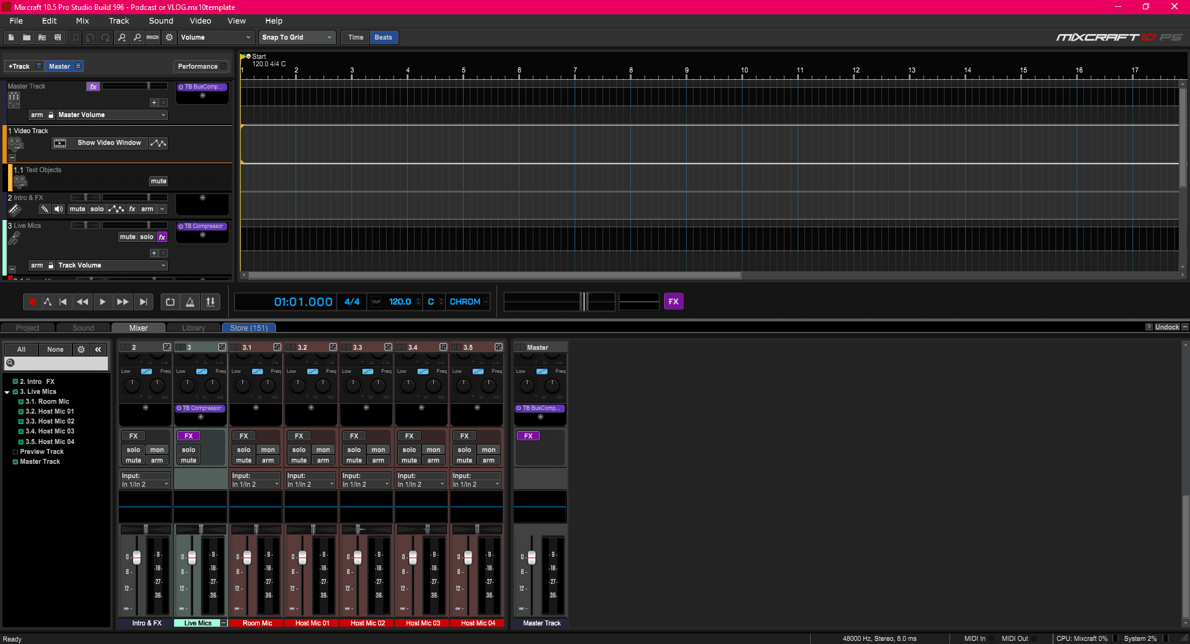Click the zoom in magnifier icon
Viewport: 1190px width, 644px height.
click(x=122, y=38)
